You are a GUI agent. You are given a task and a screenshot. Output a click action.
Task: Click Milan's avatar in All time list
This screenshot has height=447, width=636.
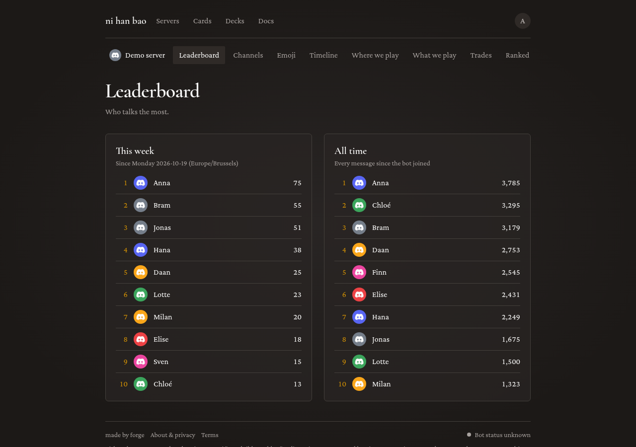click(359, 384)
